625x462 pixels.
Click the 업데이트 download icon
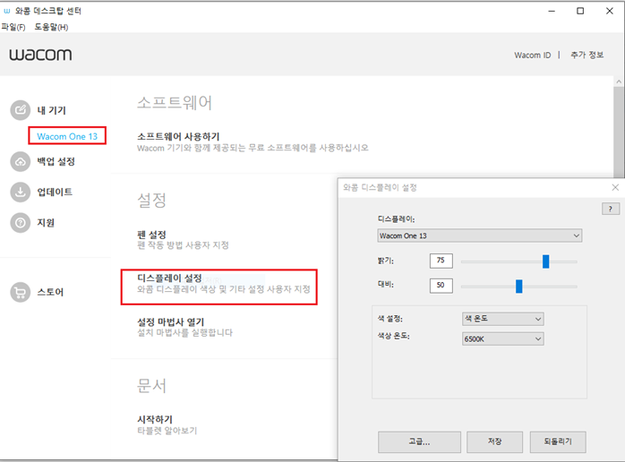[x=21, y=192]
